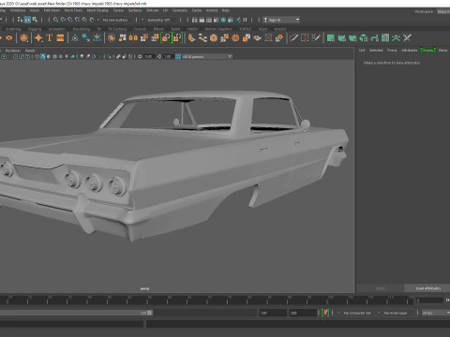Click the green spider-shaped shelf icon

pos(396,38)
